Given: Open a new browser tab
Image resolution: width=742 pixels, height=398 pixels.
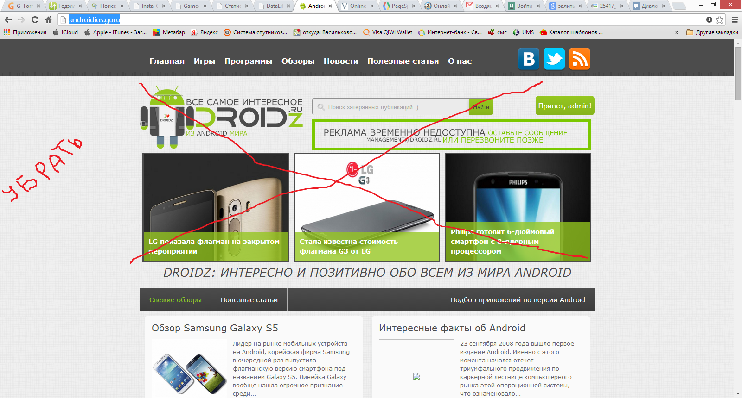Looking at the screenshot, I should click(679, 6).
